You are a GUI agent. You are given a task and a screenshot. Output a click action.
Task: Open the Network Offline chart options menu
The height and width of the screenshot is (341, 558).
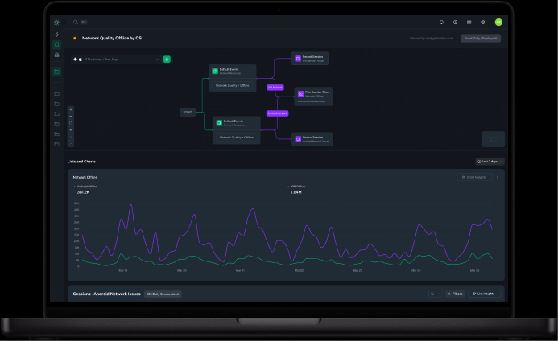pos(497,177)
